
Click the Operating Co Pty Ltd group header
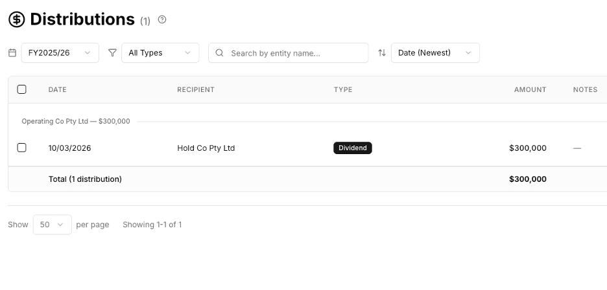[x=76, y=121]
